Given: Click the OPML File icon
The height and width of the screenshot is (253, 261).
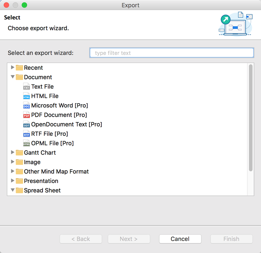Looking at the screenshot, I should (x=26, y=143).
